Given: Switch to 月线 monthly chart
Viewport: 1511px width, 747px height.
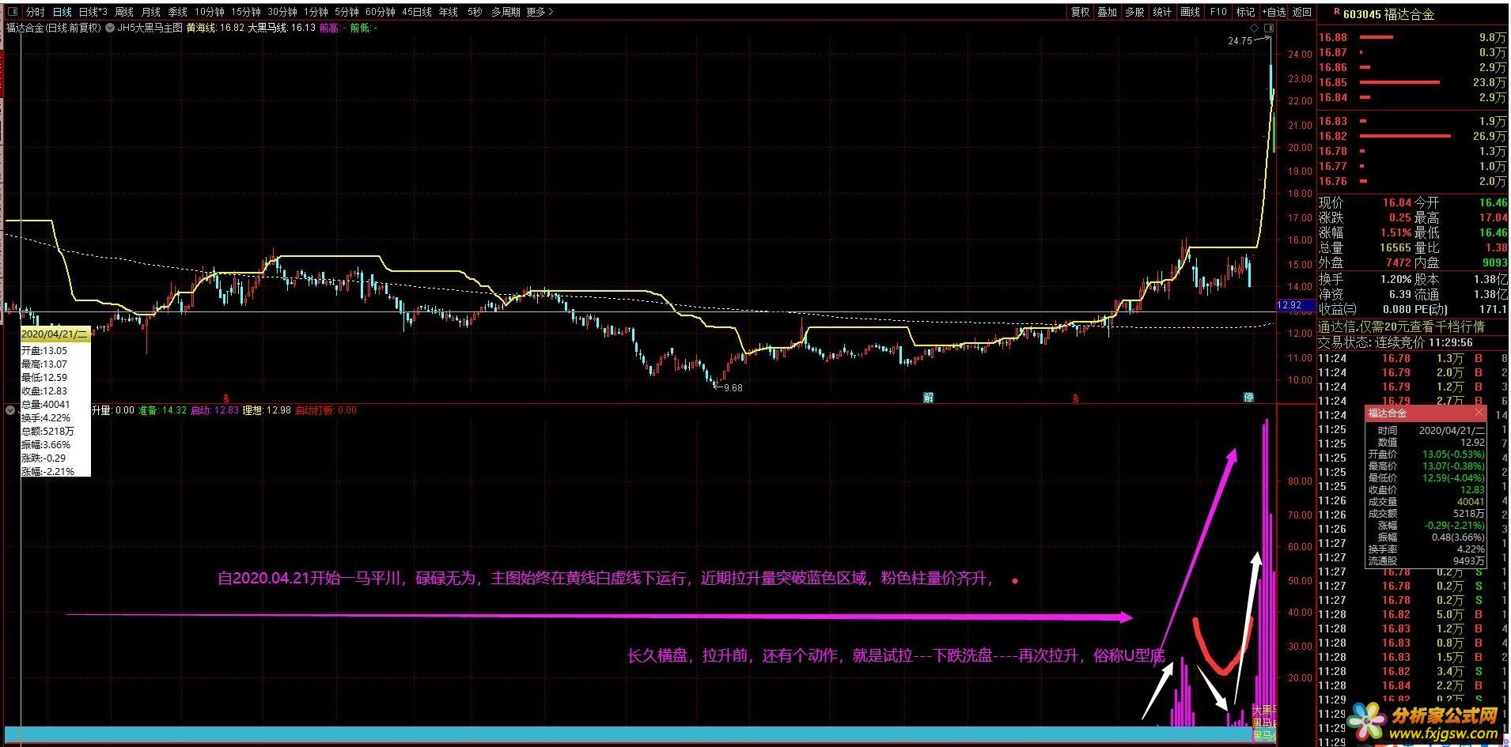Looking at the screenshot, I should 150,12.
